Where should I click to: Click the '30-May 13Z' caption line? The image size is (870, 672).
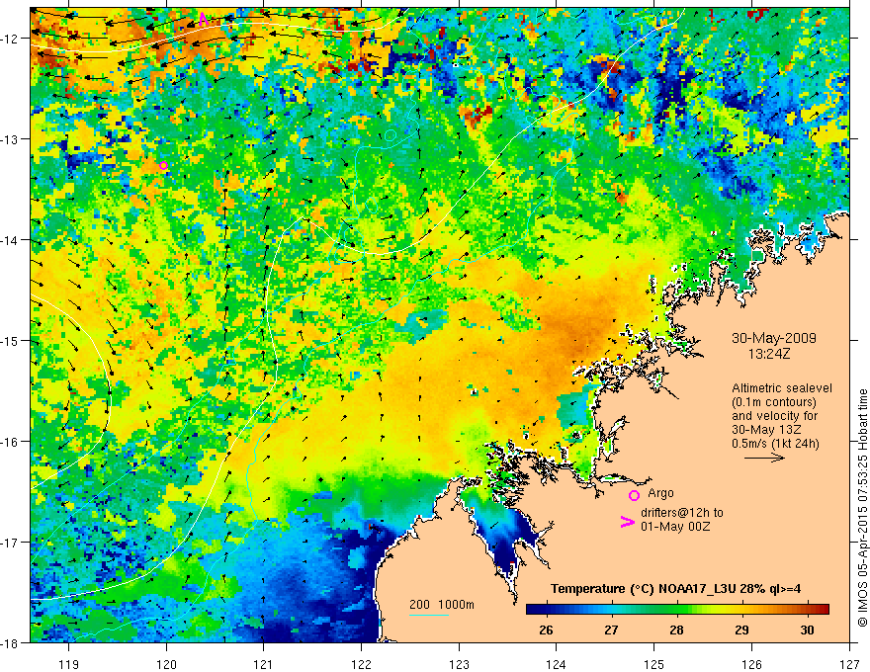click(x=766, y=430)
